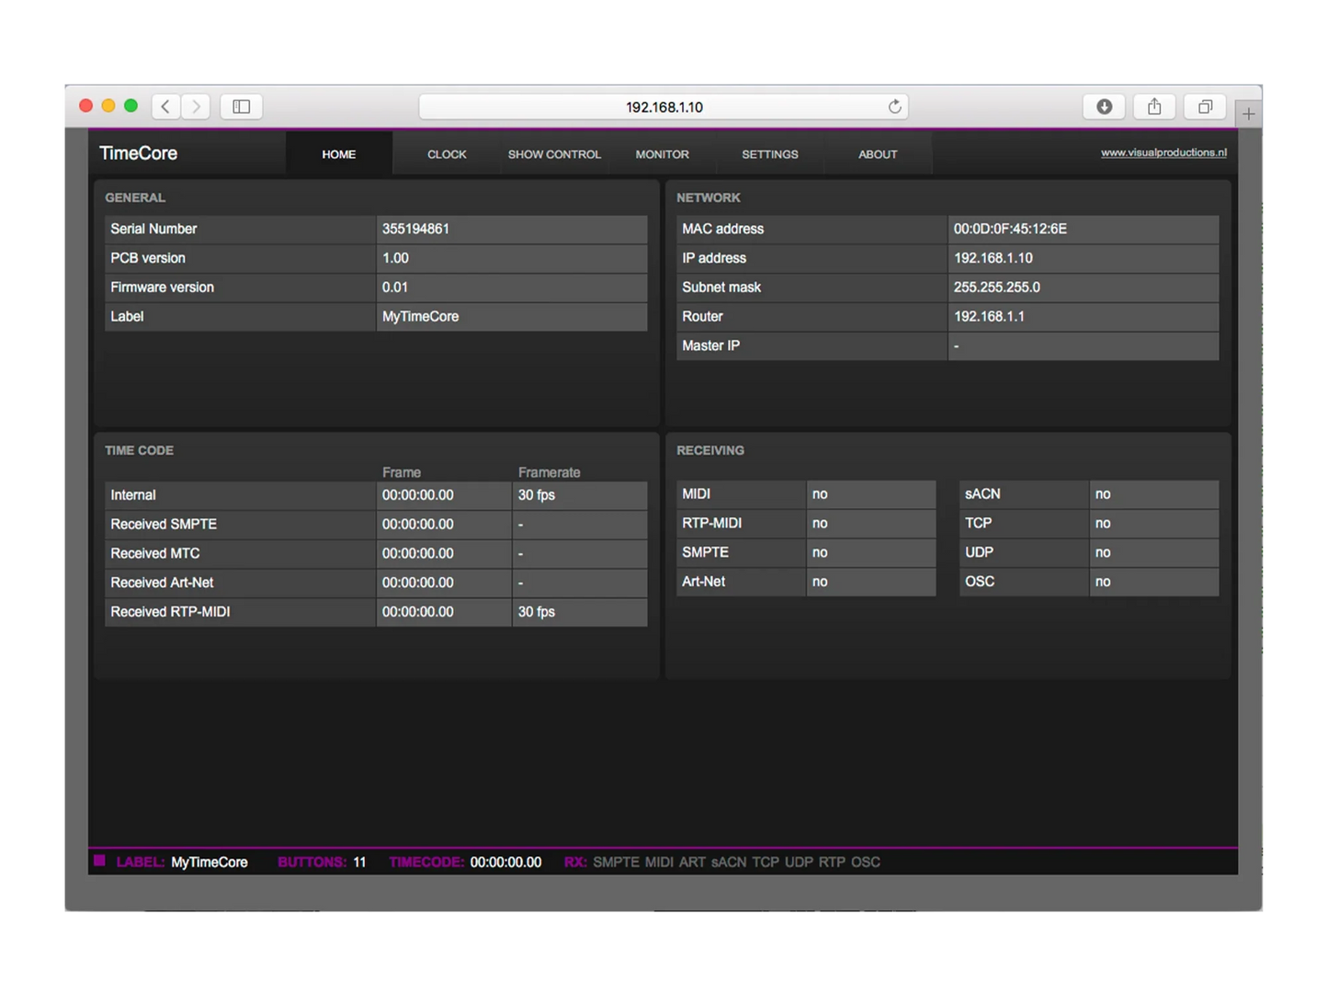This screenshot has width=1328, height=996.
Task: Go to the ABOUT tab
Action: [x=878, y=154]
